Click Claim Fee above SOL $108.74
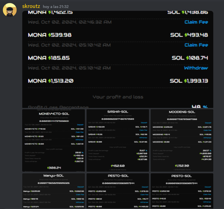The height and width of the screenshot is (209, 224). pos(196,45)
